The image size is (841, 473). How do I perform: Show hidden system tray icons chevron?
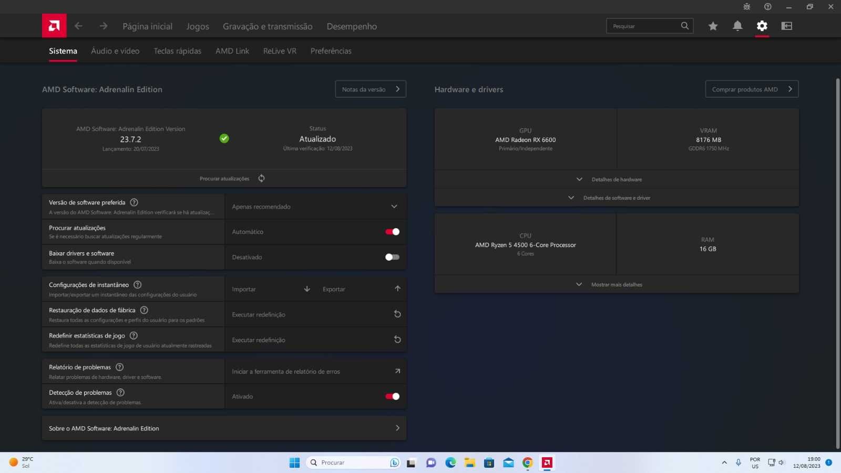(724, 462)
